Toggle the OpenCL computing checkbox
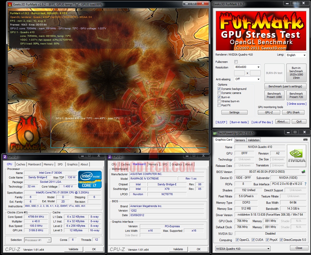The width and height of the screenshot is (311, 255). point(237,240)
